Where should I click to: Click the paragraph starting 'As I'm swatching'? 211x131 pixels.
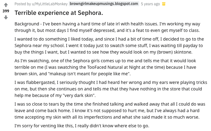pyautogui.click(x=105, y=67)
